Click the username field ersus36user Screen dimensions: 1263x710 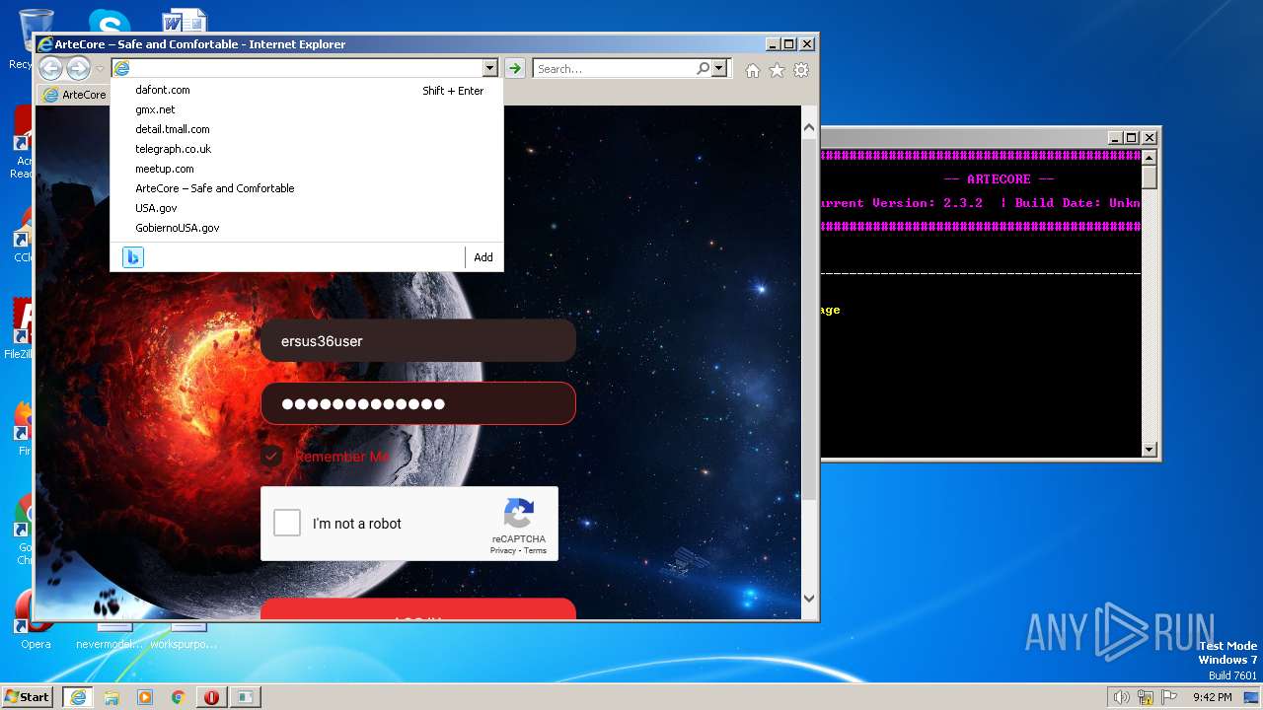point(418,340)
